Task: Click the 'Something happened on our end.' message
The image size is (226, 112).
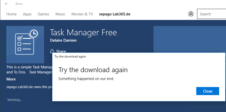Action: click(x=86, y=79)
